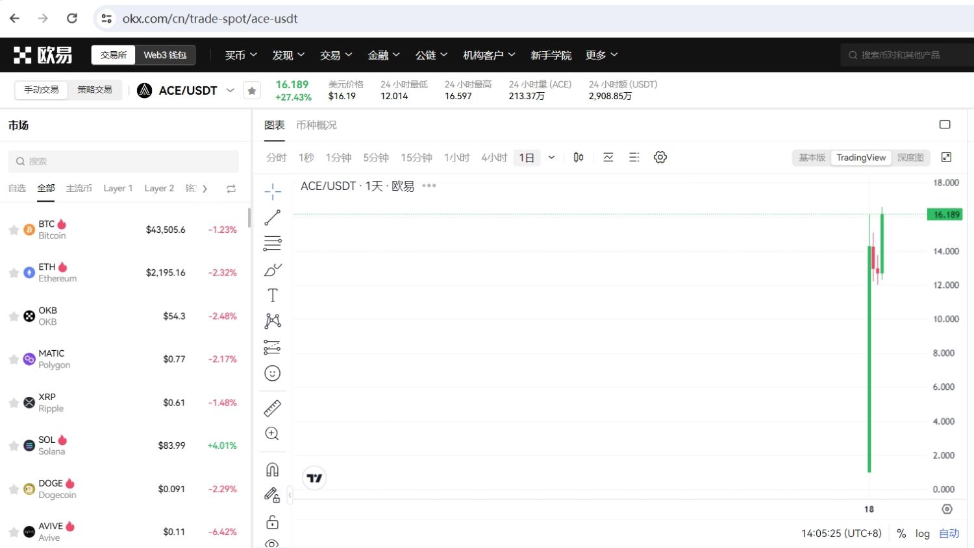Screen dimensions: 974x548
Task: Open the emoji sticker tool
Action: tap(273, 373)
